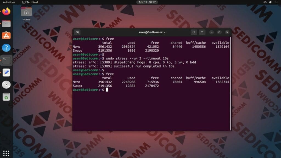Viewport: 281px width, 158px height.
Task: Click the terminal vertical scrollbar
Action: click(231, 84)
